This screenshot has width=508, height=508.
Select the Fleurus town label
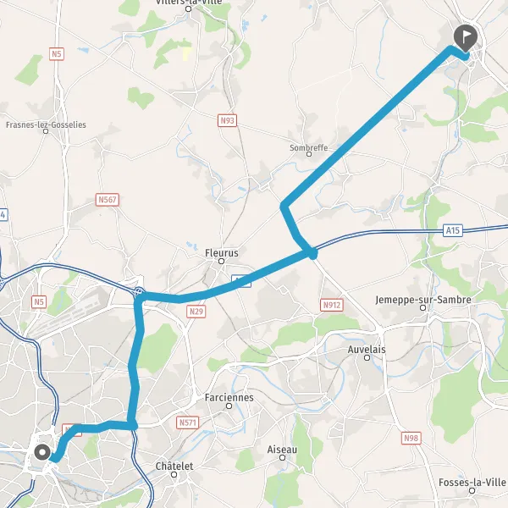point(222,253)
